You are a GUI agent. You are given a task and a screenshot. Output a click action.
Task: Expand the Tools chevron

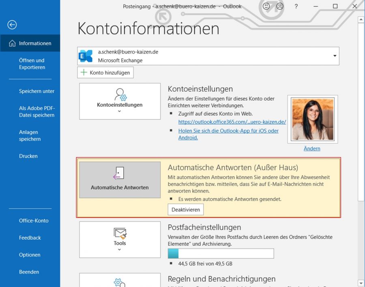[x=119, y=250]
